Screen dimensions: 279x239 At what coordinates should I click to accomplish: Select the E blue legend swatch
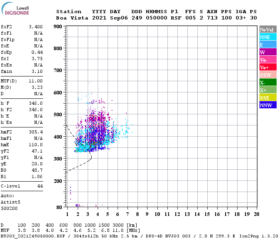click(268, 45)
